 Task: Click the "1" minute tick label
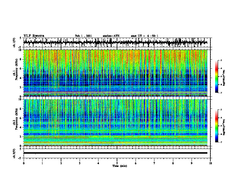(42, 163)
